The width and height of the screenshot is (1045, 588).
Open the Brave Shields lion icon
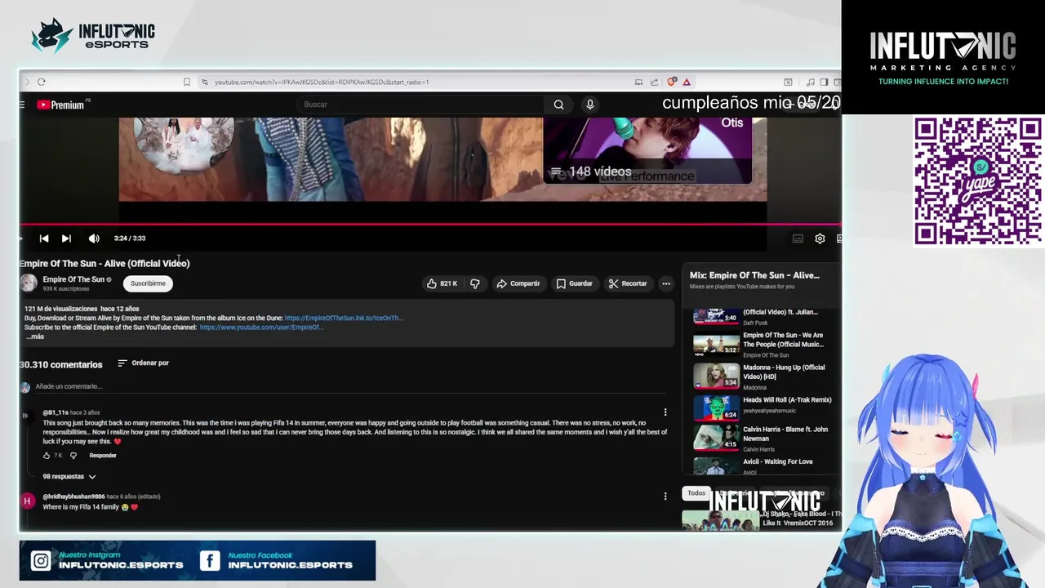pos(671,82)
